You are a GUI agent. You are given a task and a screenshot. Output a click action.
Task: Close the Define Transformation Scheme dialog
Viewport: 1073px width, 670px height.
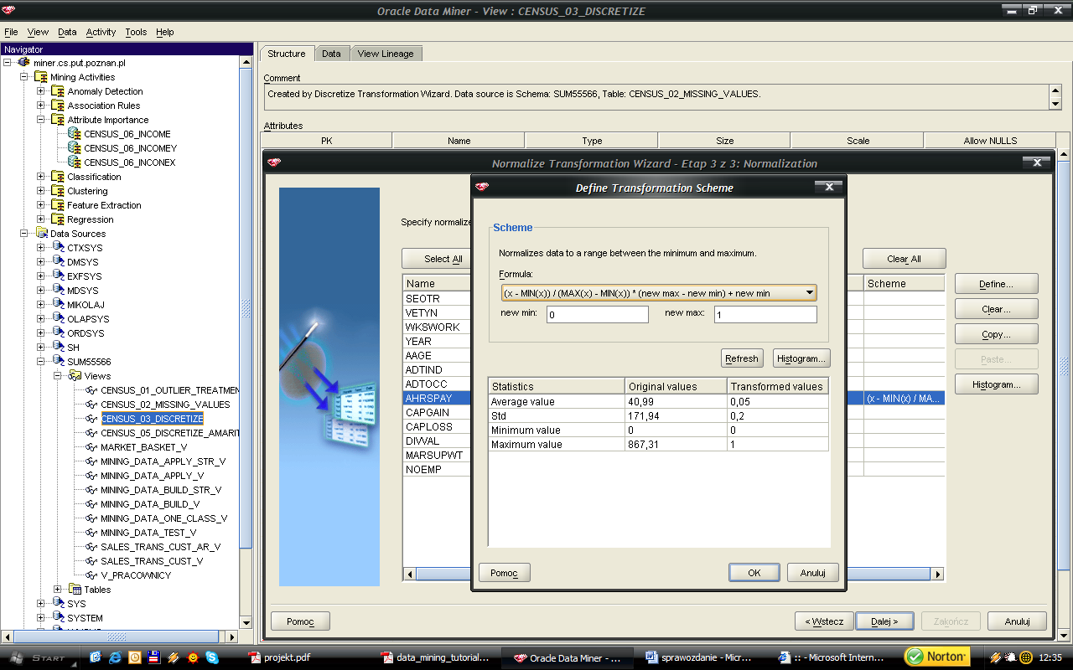point(828,188)
